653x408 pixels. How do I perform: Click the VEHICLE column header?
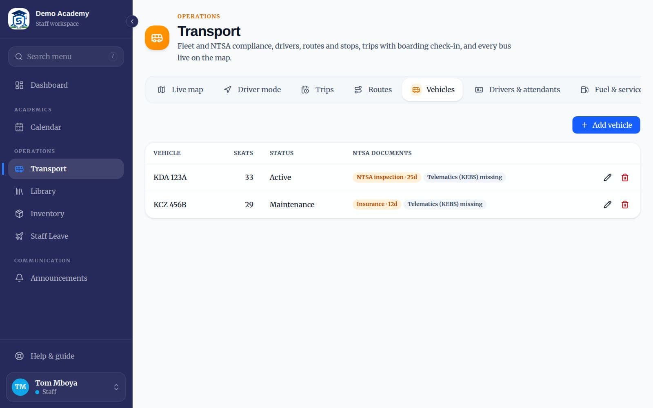(167, 153)
